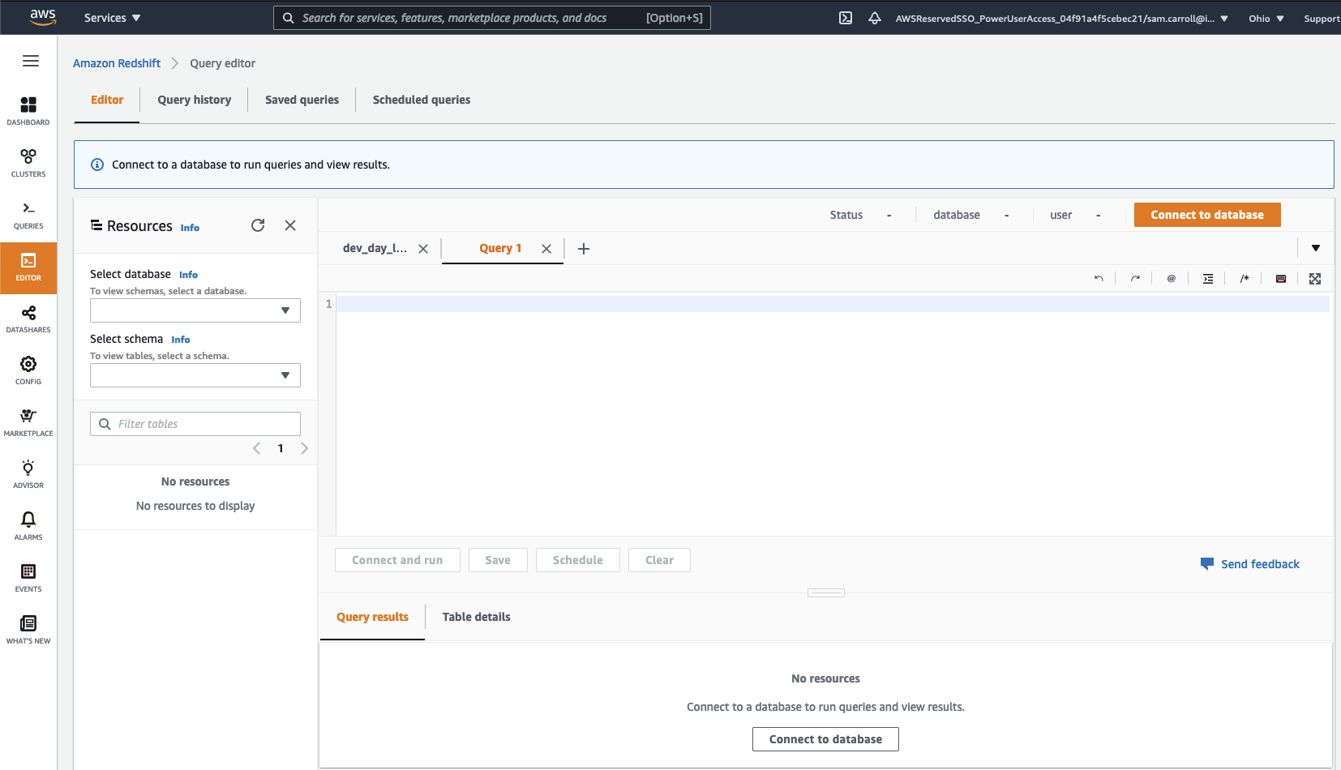
Task: Open the Support menu
Action: (x=1322, y=19)
